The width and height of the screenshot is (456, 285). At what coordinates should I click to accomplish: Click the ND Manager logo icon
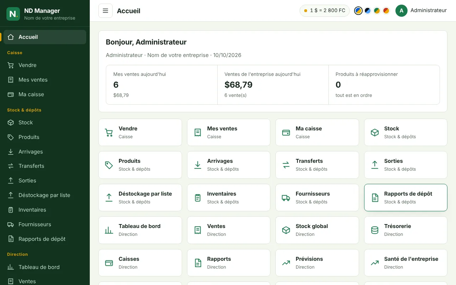coord(13,14)
